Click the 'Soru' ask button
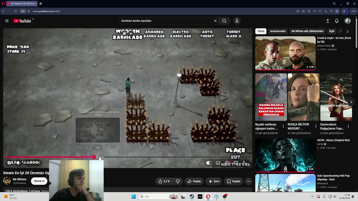 (214, 181)
